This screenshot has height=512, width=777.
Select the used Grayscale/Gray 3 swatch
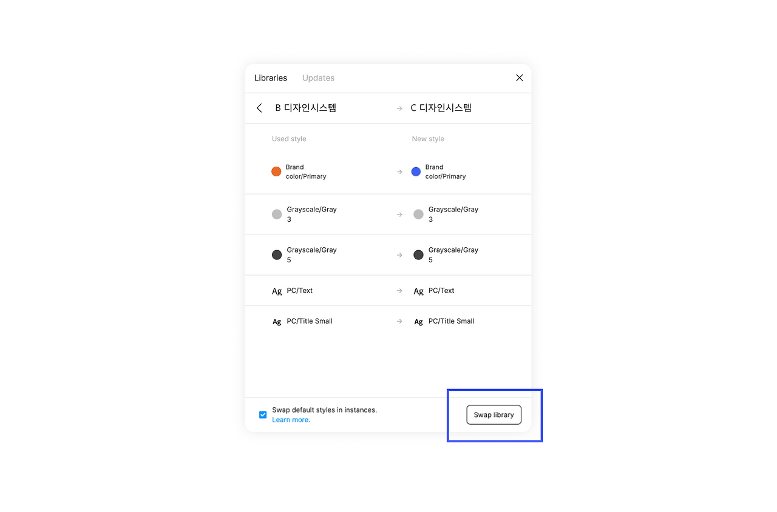[x=277, y=214]
